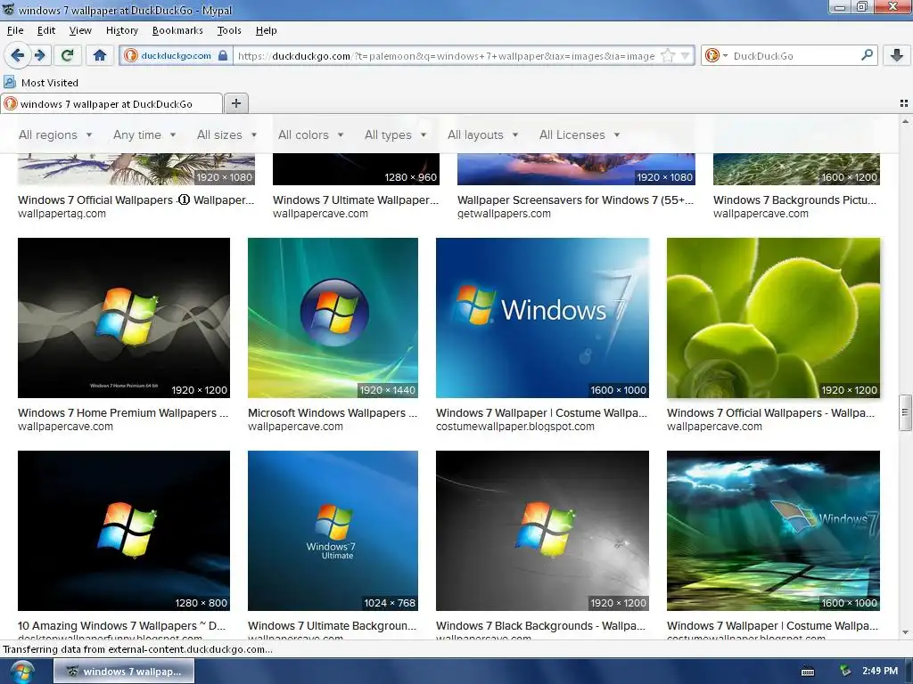Viewport: 913px width, 684px height.
Task: Expand the All layouts filter
Action: (x=482, y=135)
